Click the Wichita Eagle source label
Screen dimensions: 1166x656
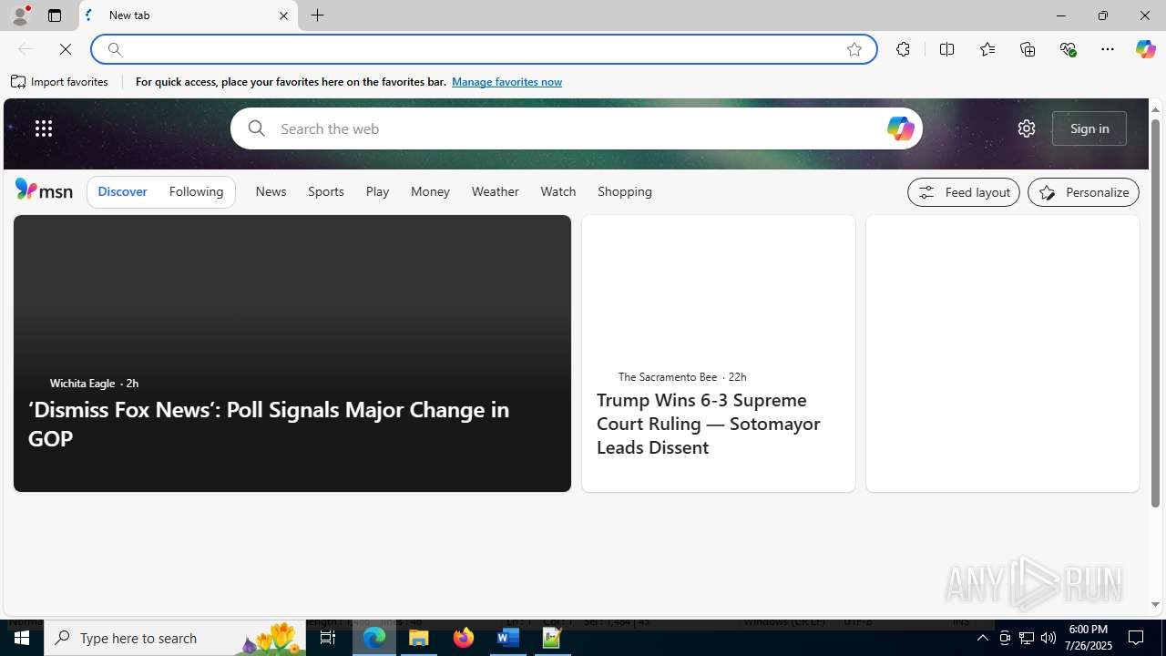(82, 384)
